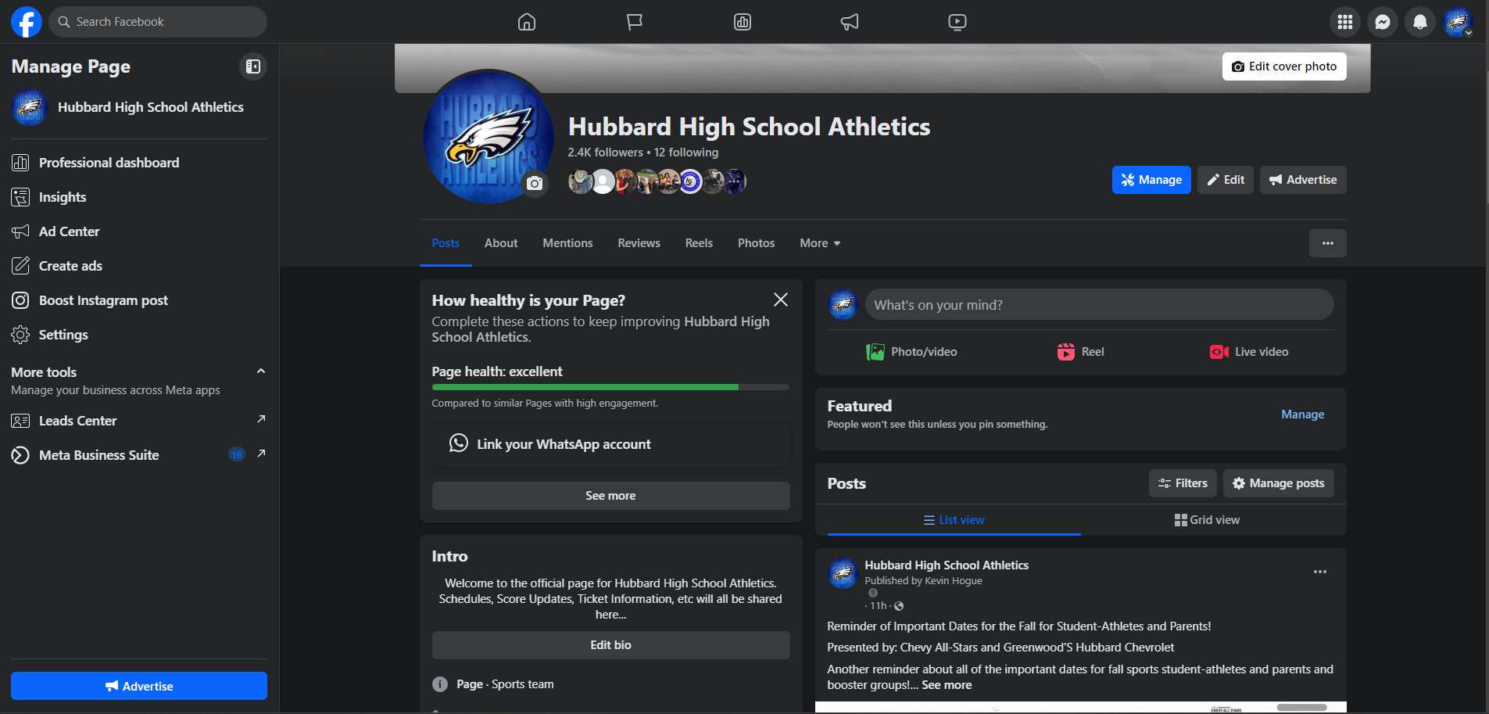Click Advertise button beside Edit
The height and width of the screenshot is (714, 1489).
coord(1303,180)
